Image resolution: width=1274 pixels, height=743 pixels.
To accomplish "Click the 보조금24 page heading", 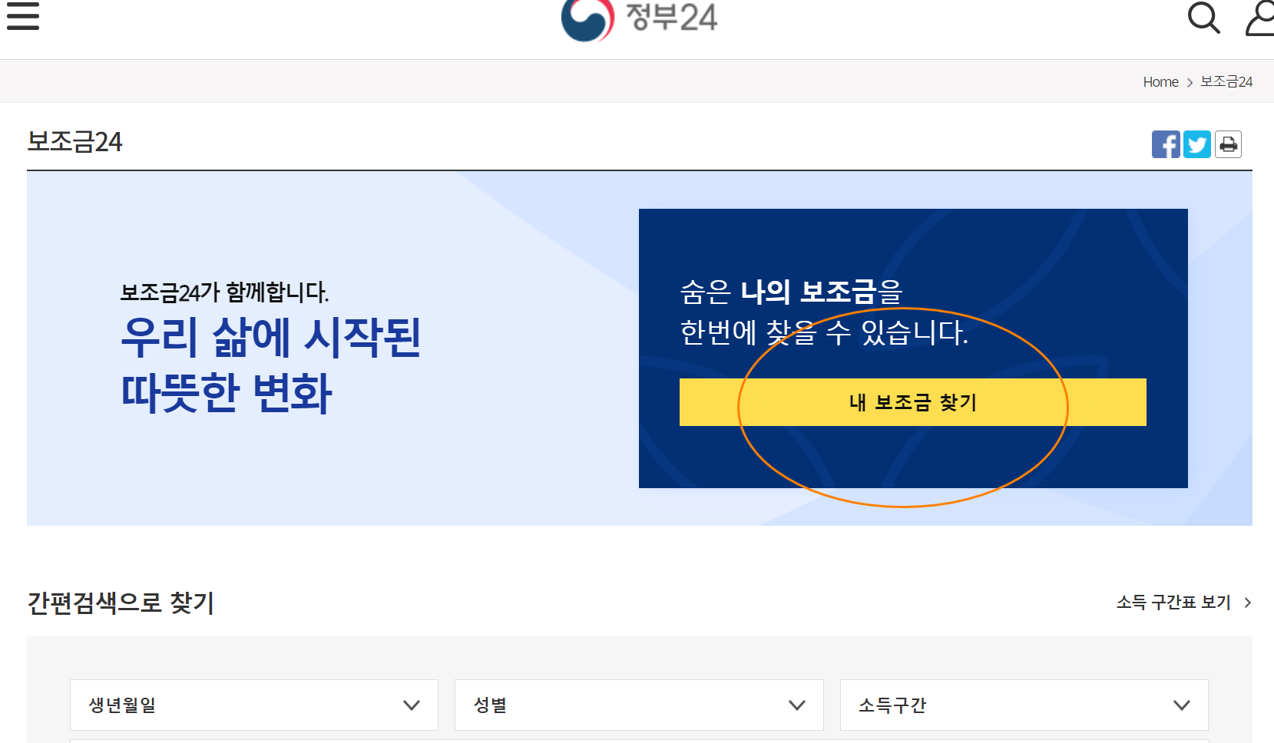I will [x=74, y=142].
